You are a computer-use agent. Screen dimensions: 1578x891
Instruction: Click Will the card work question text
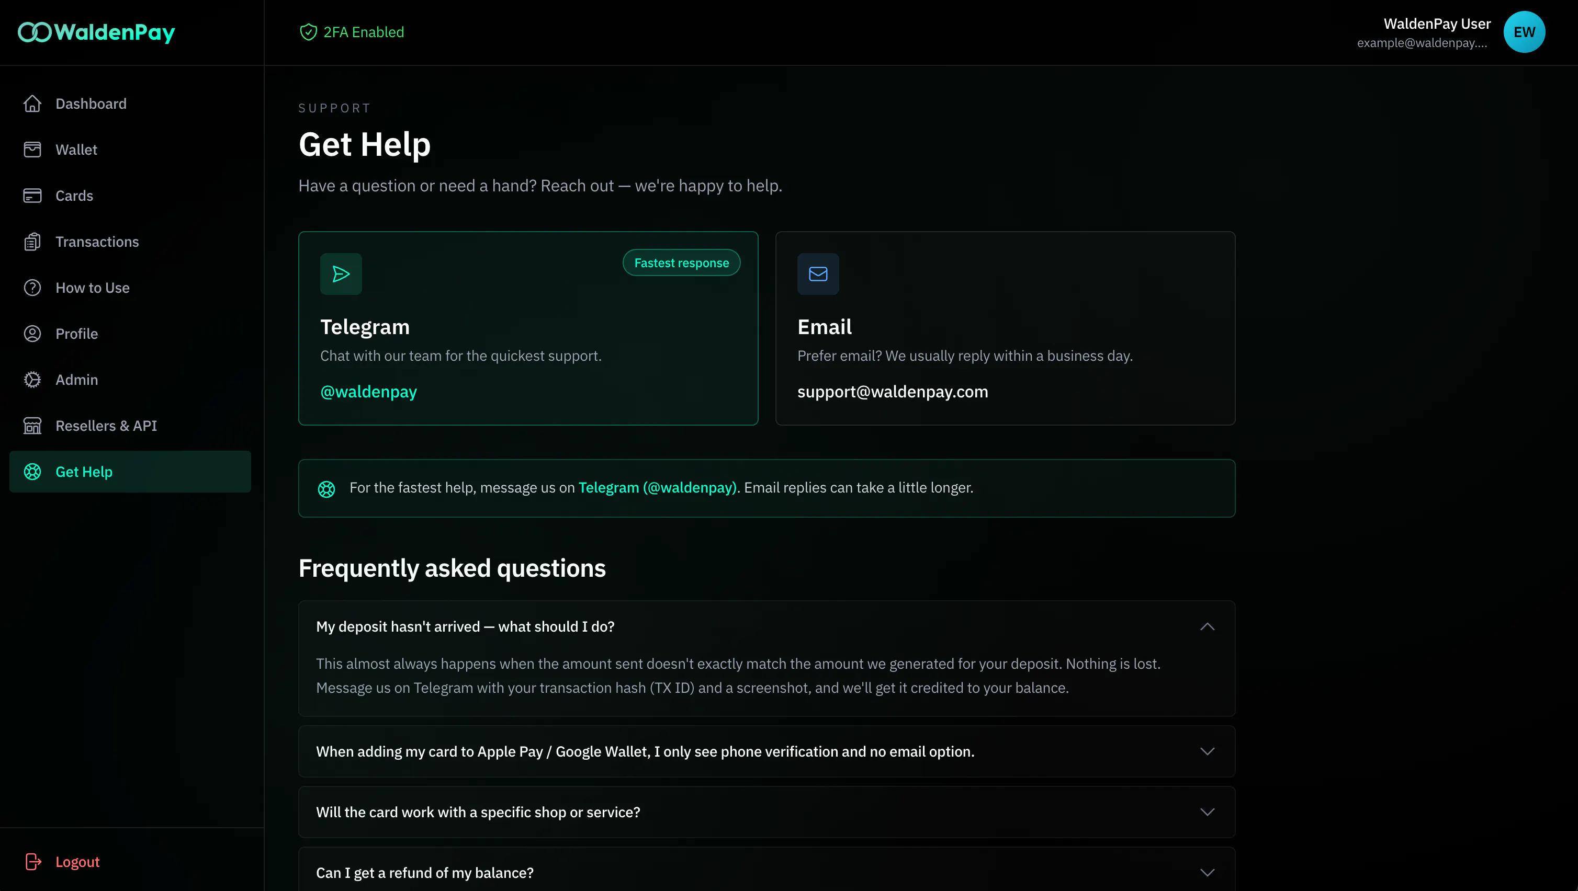click(x=478, y=812)
